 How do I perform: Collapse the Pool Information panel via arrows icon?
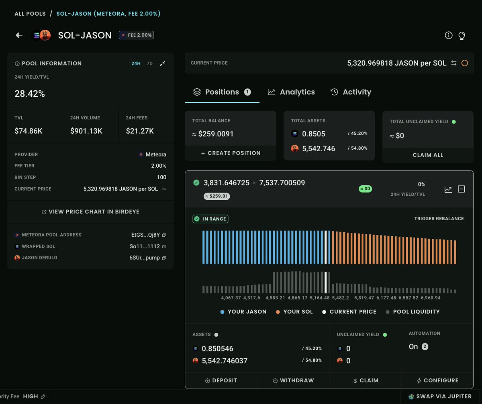click(x=162, y=63)
